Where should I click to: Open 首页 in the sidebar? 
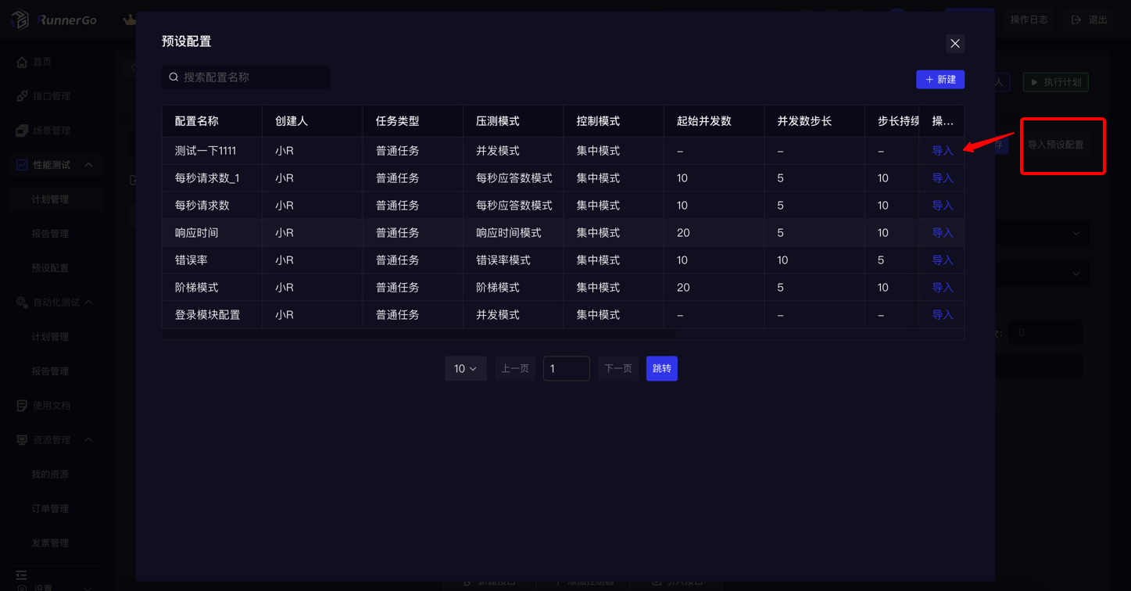(x=42, y=62)
